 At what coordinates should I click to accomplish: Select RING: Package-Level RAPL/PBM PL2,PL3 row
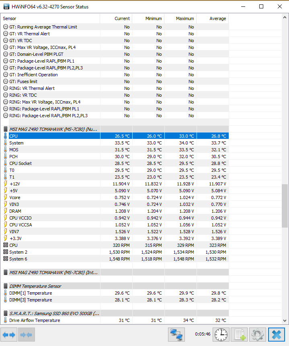click(x=115, y=116)
